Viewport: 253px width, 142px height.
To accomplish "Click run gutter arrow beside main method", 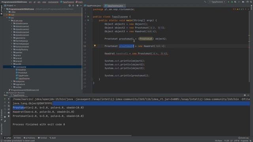I will tap(88, 20).
